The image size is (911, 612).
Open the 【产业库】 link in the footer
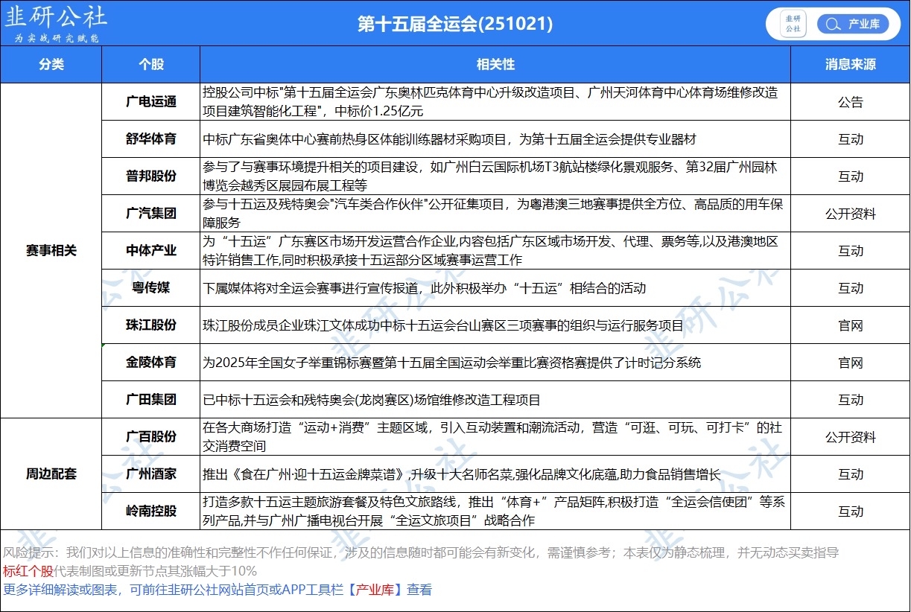(376, 590)
